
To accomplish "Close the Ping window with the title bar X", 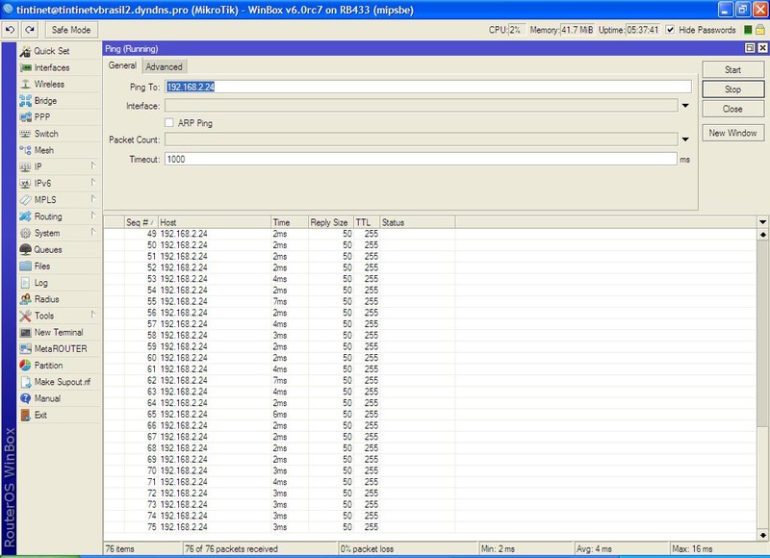I will coord(762,48).
